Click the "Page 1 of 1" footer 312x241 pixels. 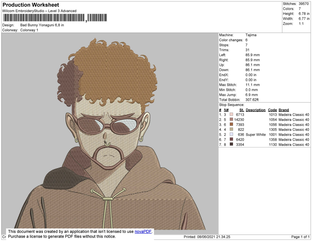tap(301, 237)
